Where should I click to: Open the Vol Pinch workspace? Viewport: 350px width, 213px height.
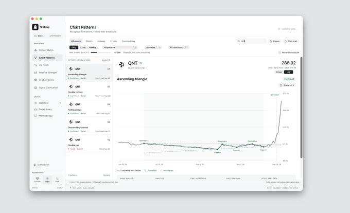(47, 65)
